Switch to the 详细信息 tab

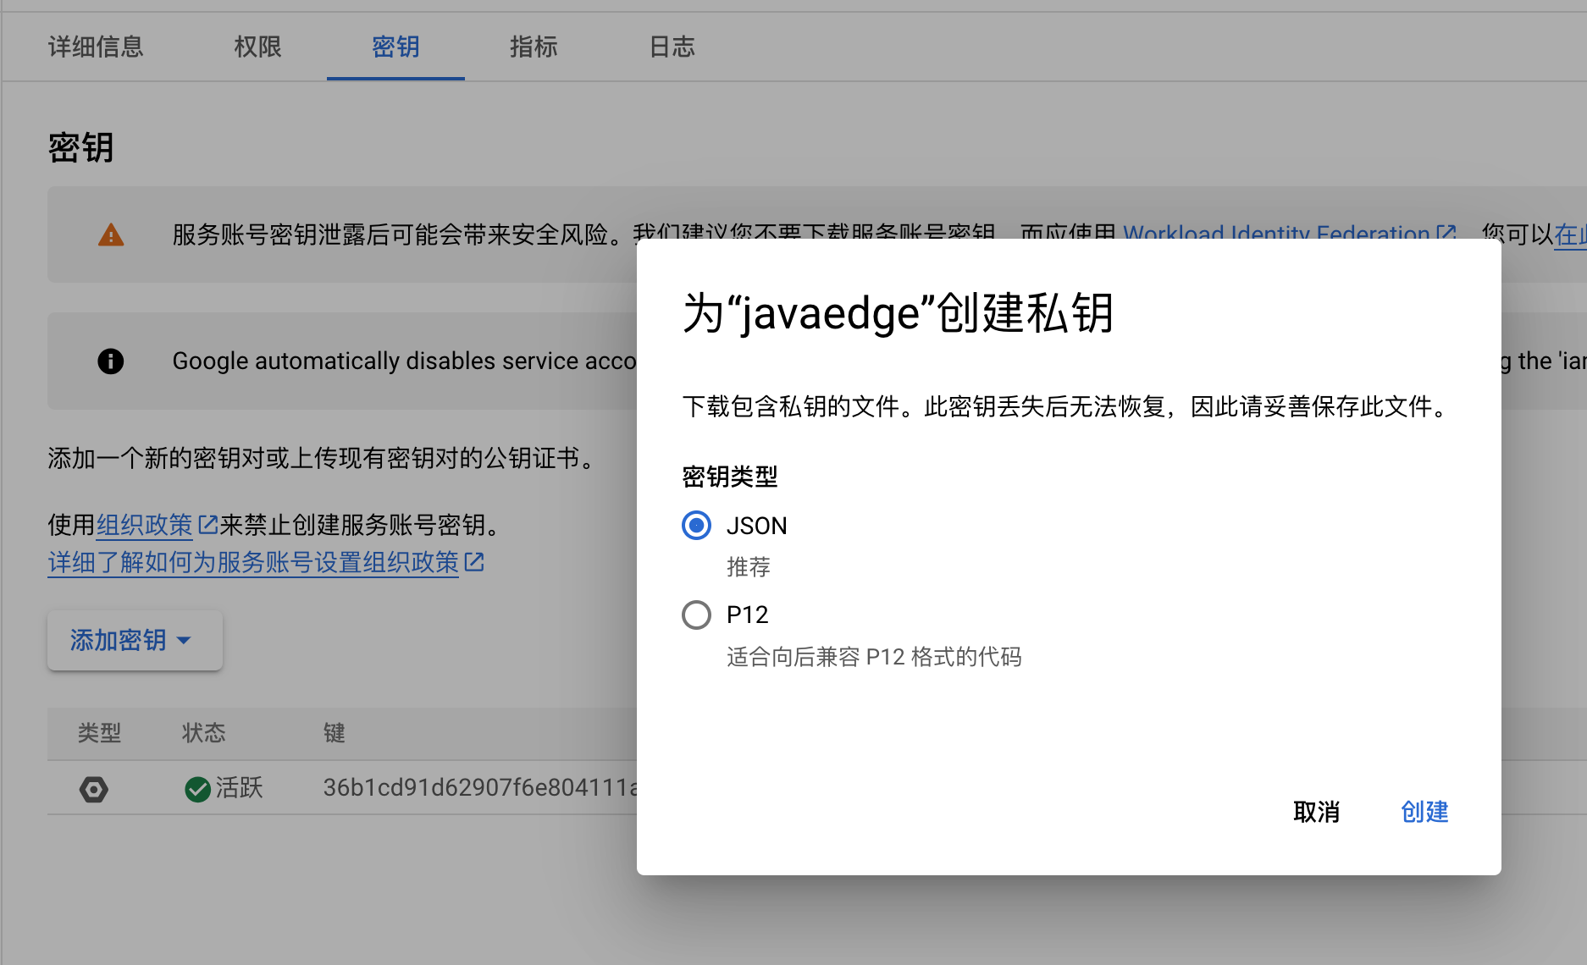96,47
